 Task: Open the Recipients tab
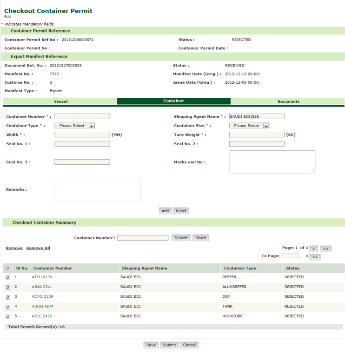[288, 101]
